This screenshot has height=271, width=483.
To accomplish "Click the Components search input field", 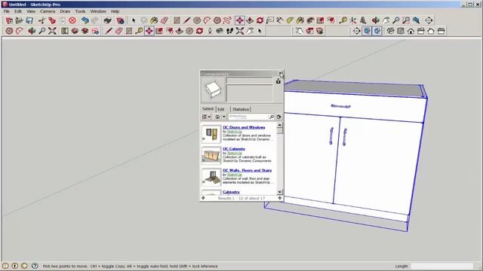I will click(248, 117).
